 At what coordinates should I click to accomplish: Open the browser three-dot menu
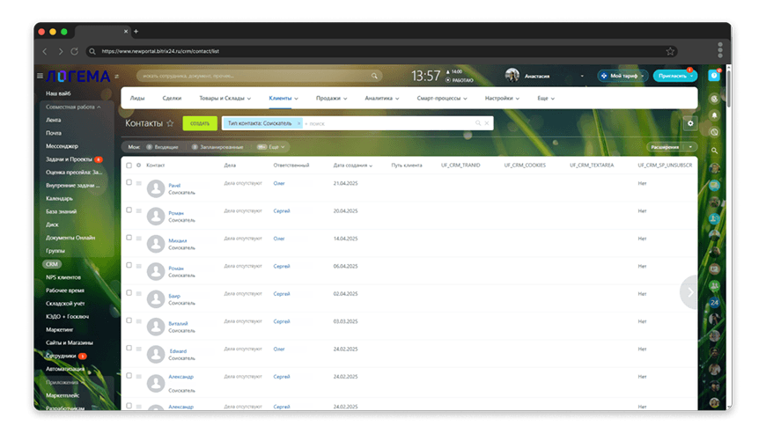click(x=719, y=50)
